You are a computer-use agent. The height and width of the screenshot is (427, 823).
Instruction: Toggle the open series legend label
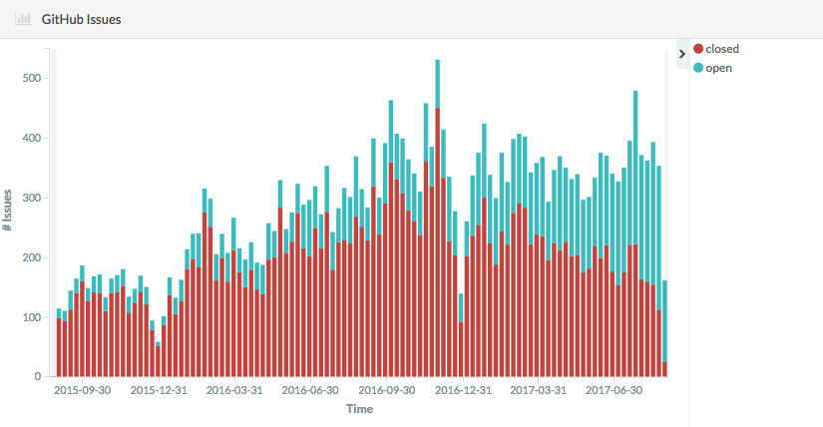[x=718, y=68]
